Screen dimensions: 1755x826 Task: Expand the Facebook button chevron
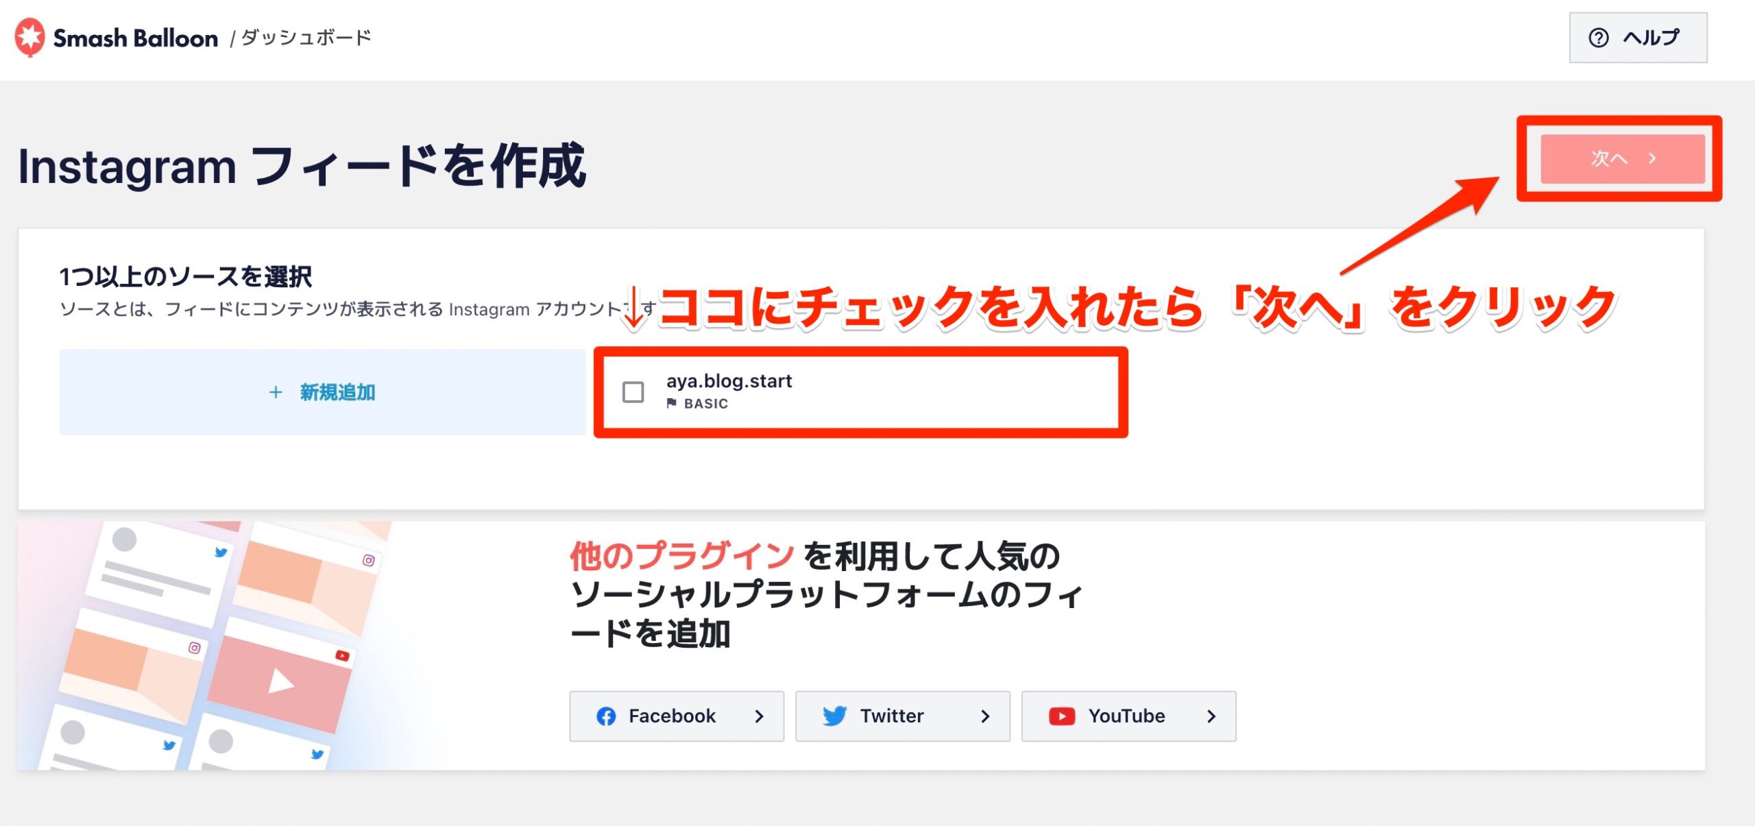tap(759, 716)
